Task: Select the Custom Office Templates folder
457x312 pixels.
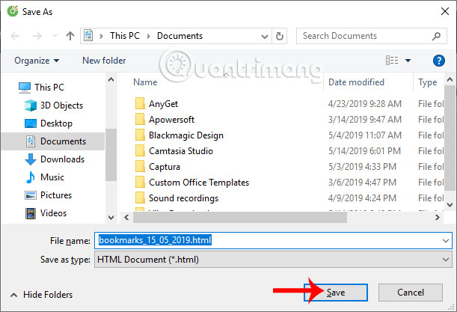Action: 199,183
